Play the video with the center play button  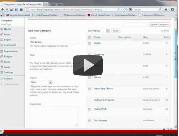[x=88, y=65]
